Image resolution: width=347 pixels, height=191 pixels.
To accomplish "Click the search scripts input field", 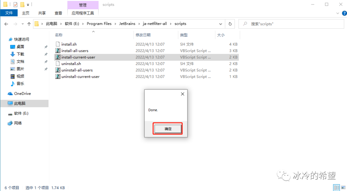I will coord(291,24).
